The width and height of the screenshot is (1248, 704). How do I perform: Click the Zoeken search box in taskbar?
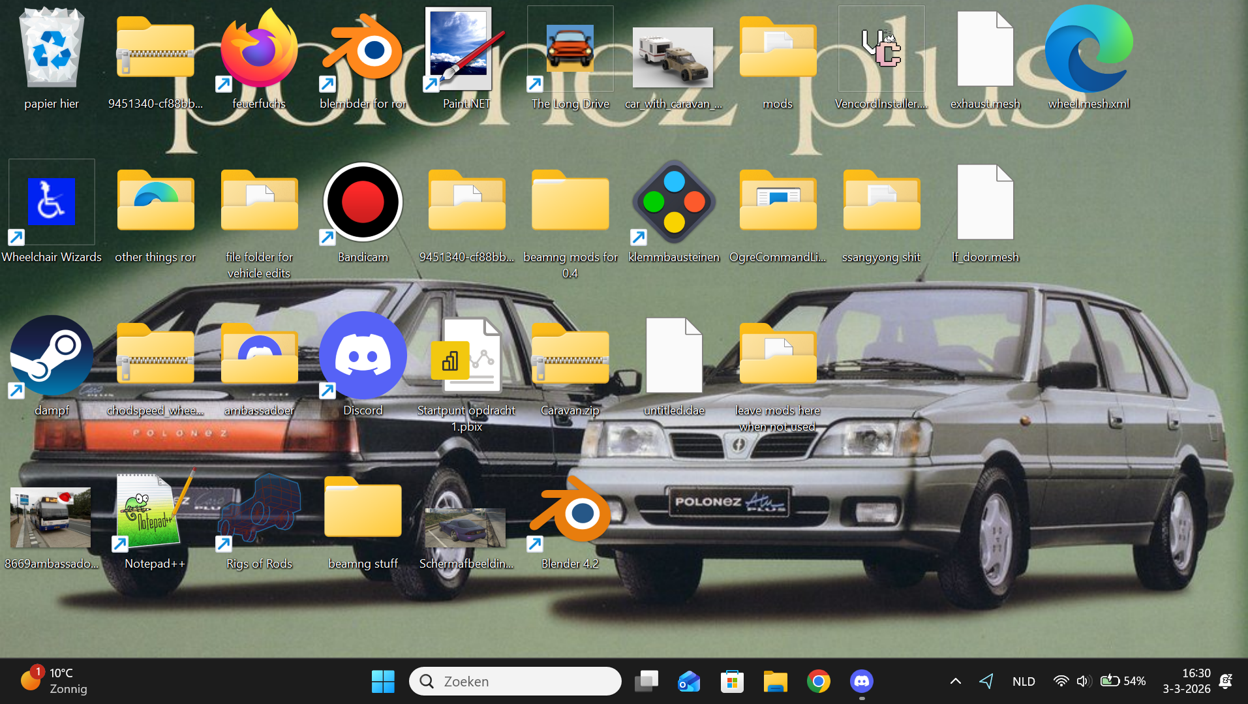[515, 681]
